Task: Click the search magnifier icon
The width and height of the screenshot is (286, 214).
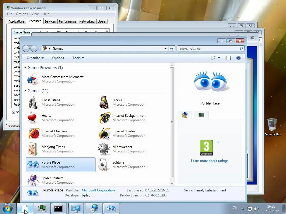Action: point(241,48)
